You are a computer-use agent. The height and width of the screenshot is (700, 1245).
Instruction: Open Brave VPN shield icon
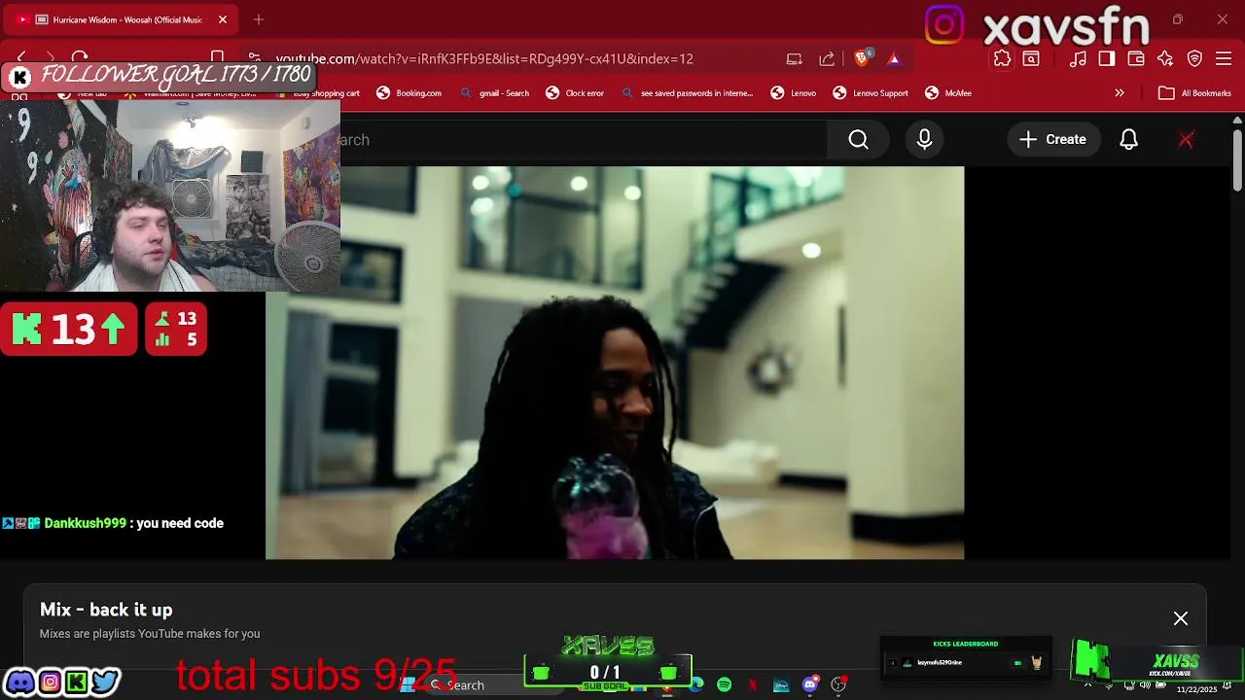[1194, 58]
